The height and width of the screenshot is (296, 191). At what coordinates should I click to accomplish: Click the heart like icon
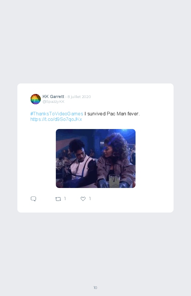83,199
